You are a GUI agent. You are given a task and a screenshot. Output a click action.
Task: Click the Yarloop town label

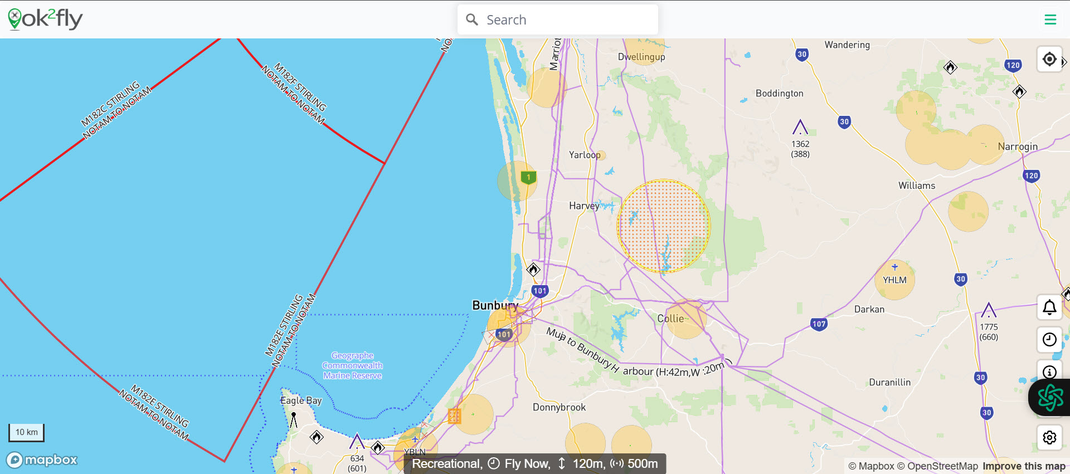[x=585, y=155]
